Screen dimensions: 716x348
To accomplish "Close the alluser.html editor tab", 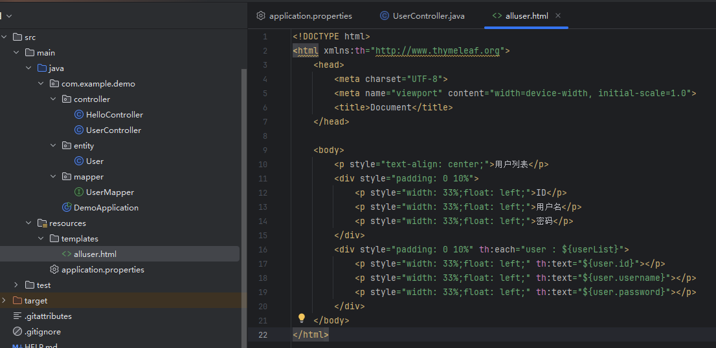I will (558, 15).
